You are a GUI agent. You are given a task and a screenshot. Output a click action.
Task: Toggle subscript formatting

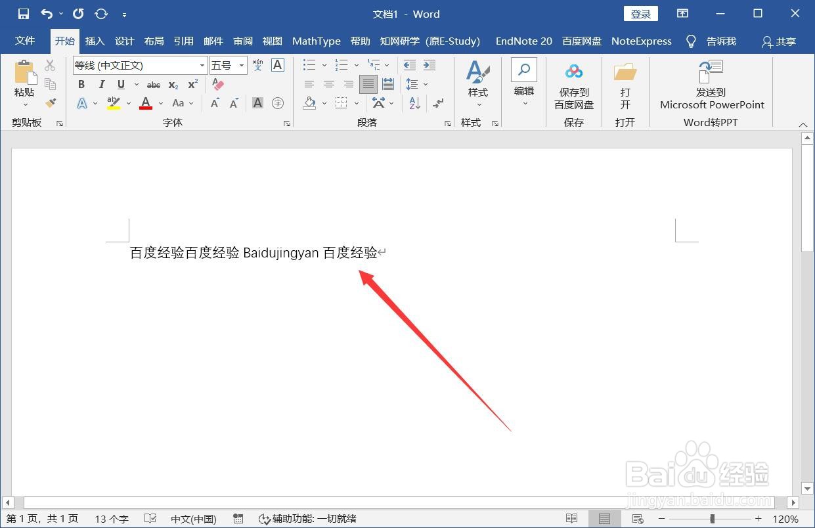(x=173, y=85)
